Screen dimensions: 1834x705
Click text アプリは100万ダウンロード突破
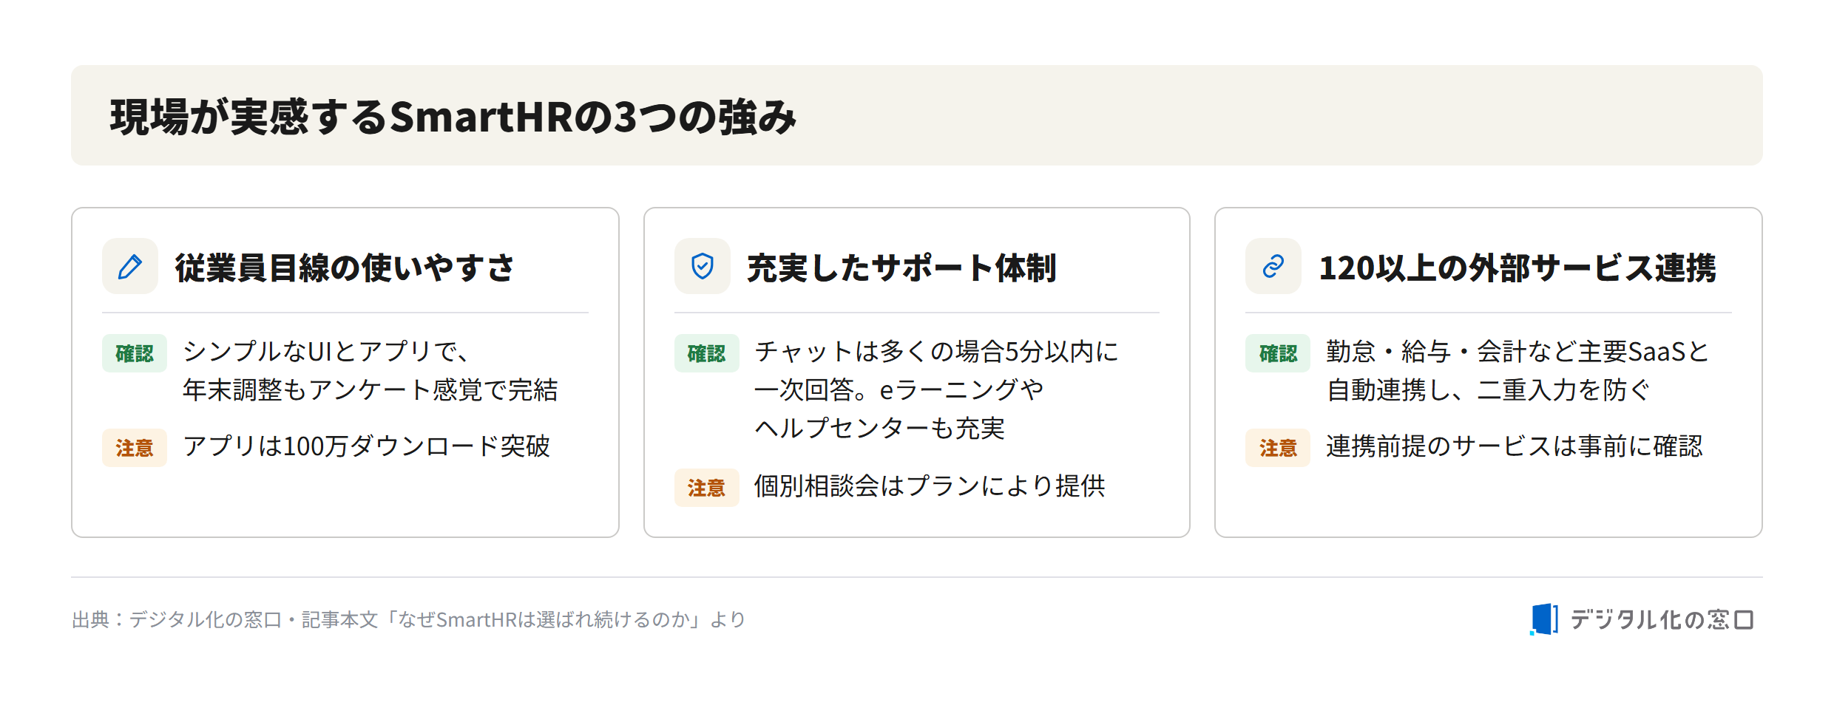(367, 446)
